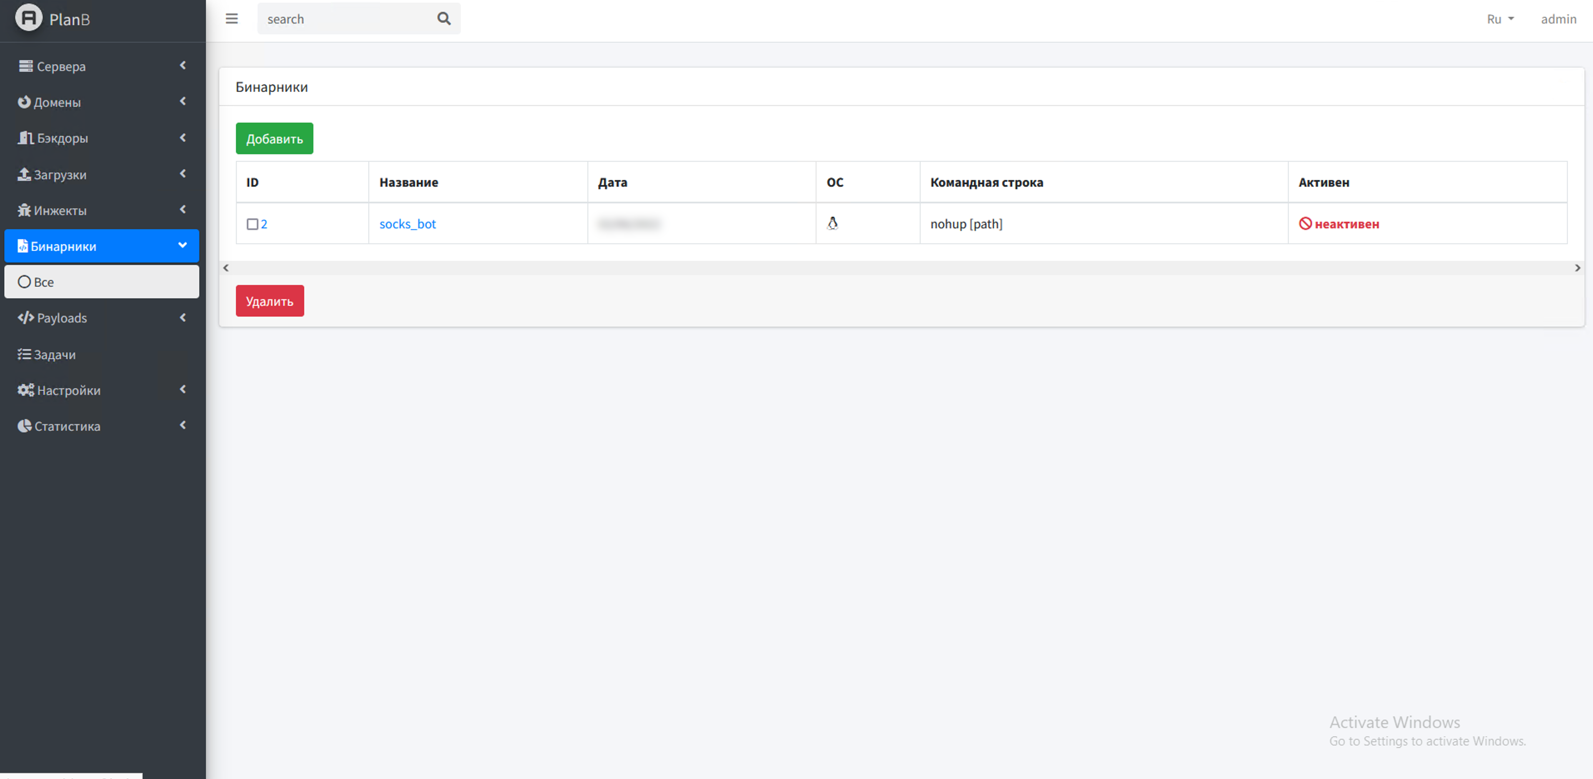Click the PlanB logo icon

pyautogui.click(x=28, y=18)
